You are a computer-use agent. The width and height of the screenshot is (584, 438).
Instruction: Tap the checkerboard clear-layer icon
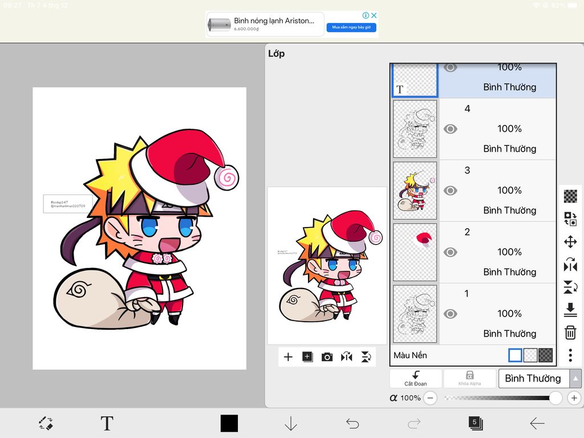[x=570, y=196]
